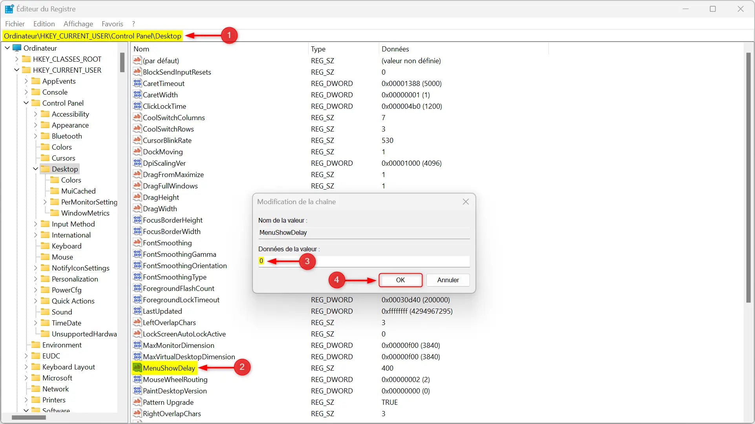Screen dimensions: 755x424
Task: Expand the Keyboard Layout key
Action: tap(26, 367)
